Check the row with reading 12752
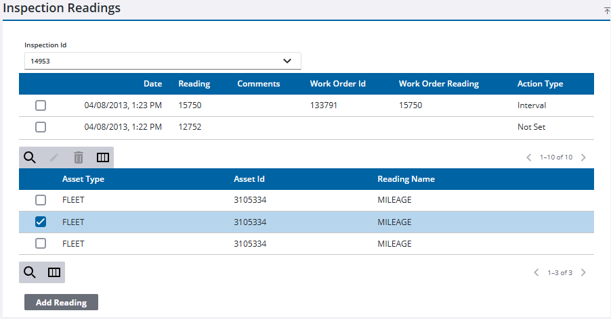611x319 pixels. click(x=41, y=127)
